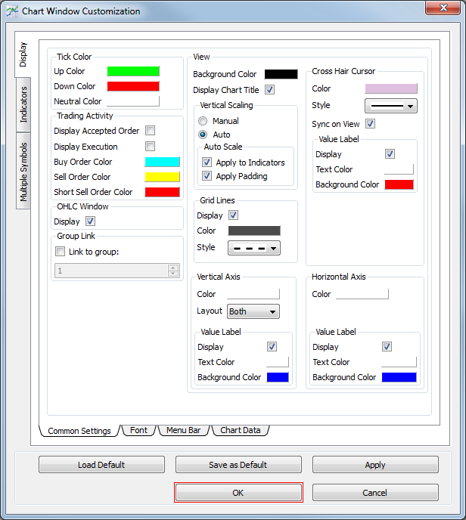This screenshot has height=520, width=466.
Task: Open Cross Hair Cursor style dropdown
Action: point(390,106)
